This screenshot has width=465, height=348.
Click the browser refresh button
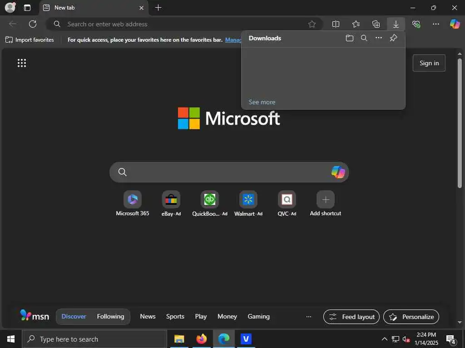click(33, 24)
